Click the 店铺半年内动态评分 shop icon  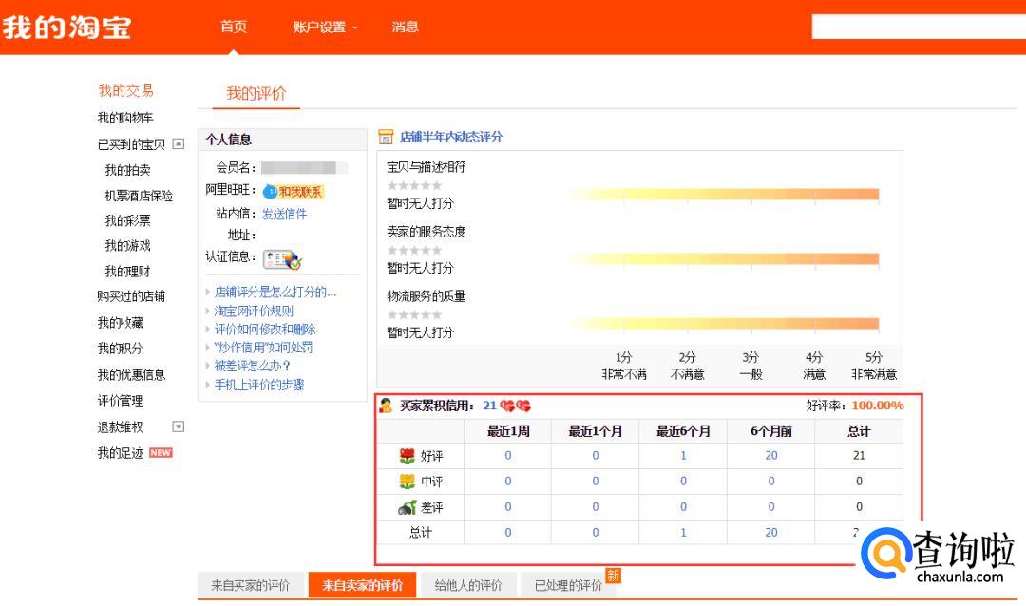click(386, 137)
